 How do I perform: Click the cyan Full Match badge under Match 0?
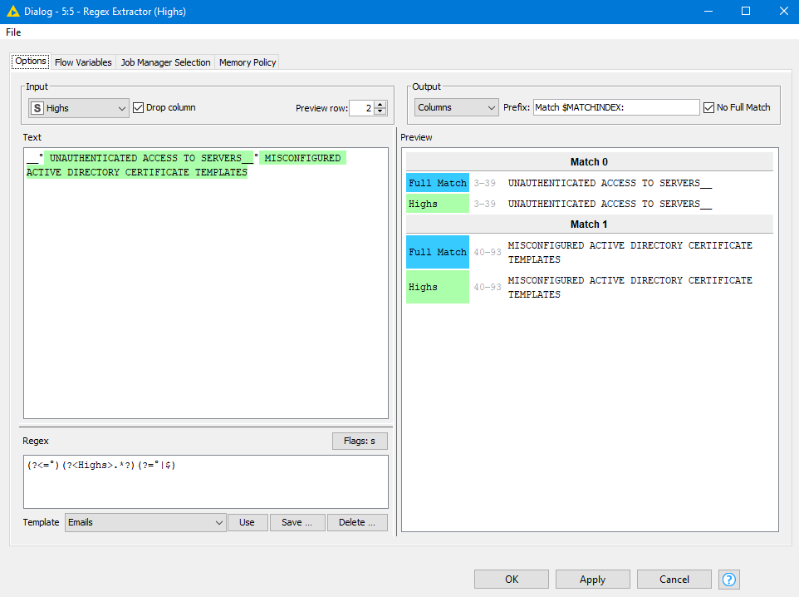click(x=437, y=182)
